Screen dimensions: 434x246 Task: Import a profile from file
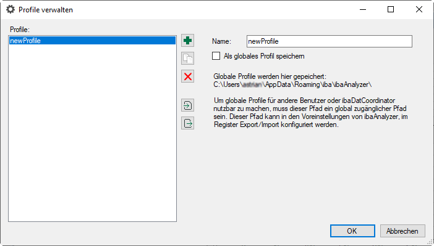tap(188, 105)
